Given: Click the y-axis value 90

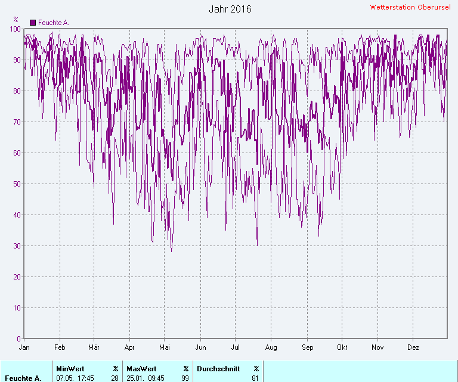Looking at the screenshot, I should [x=17, y=60].
